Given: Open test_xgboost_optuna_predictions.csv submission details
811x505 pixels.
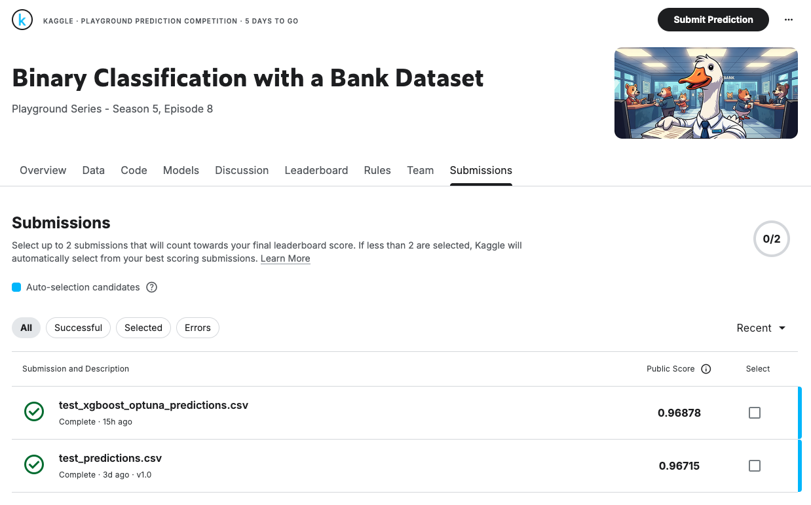Looking at the screenshot, I should [153, 405].
